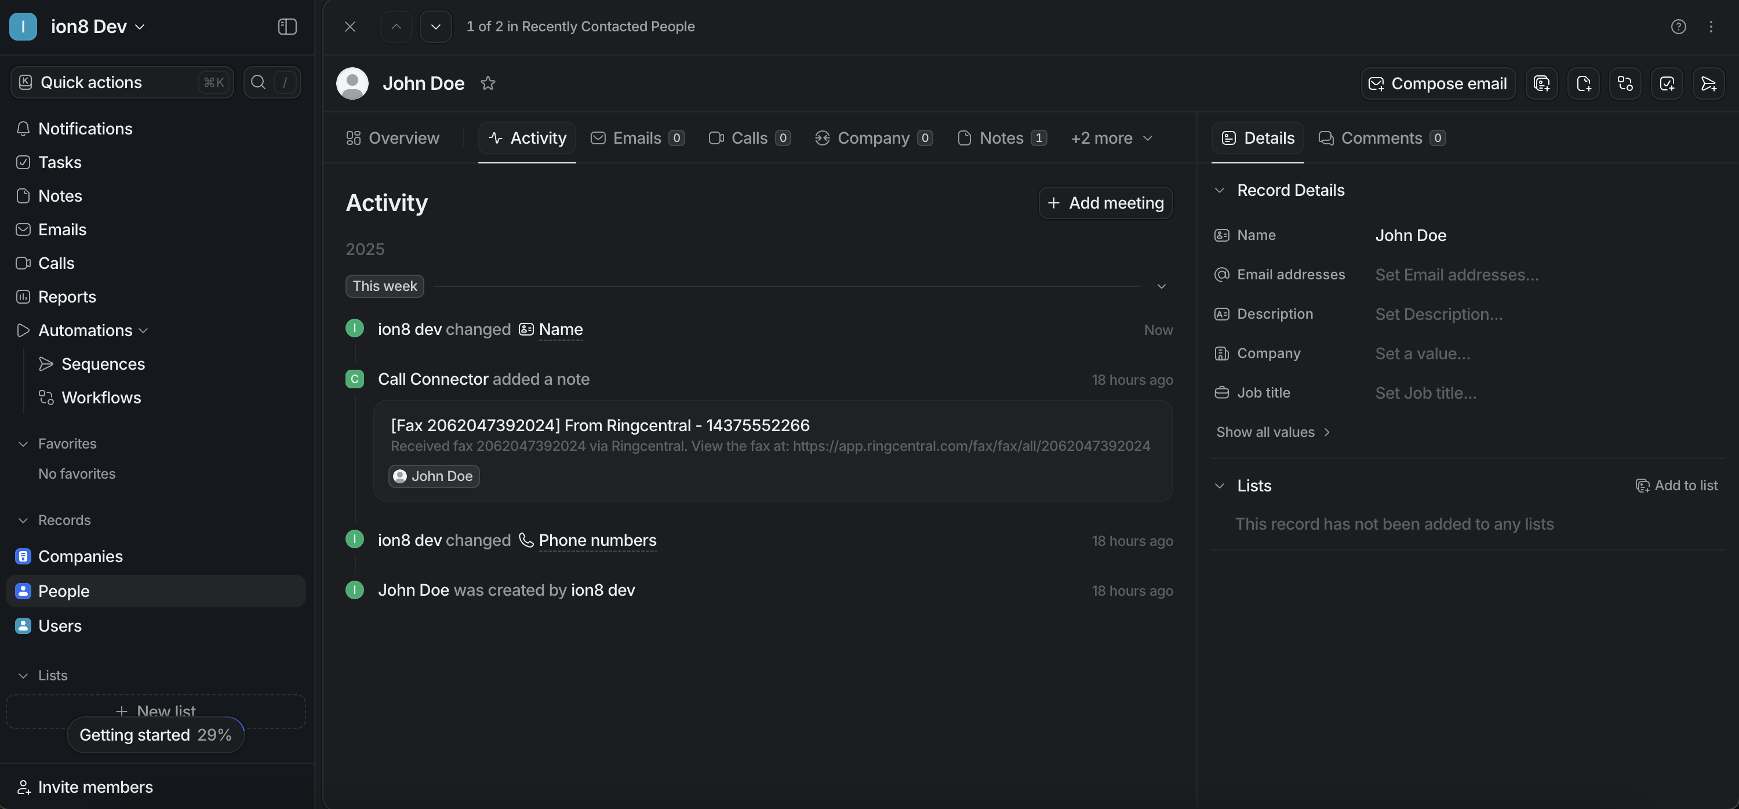This screenshot has width=1739, height=809.
Task: Click the Add meeting button
Action: 1105,202
